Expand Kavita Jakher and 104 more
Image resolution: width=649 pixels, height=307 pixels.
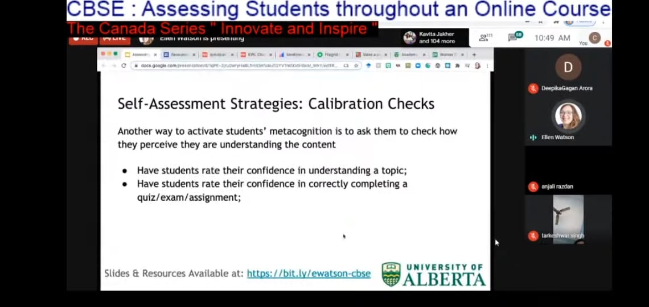pyautogui.click(x=436, y=38)
